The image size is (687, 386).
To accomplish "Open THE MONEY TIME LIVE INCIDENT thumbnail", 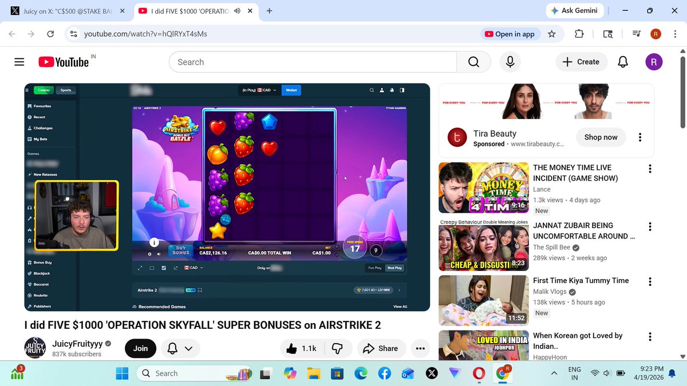I will point(484,188).
